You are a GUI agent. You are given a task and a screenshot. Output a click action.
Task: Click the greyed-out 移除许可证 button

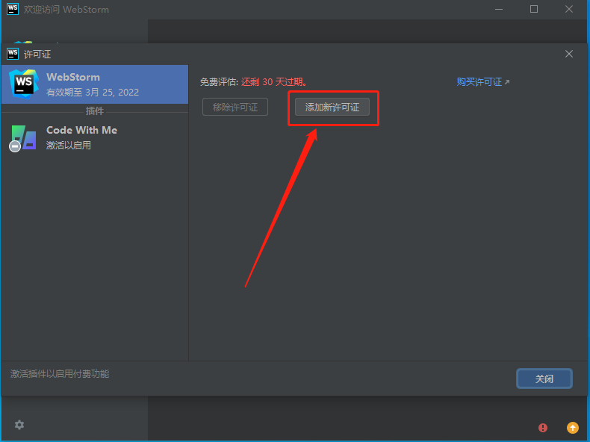click(235, 108)
